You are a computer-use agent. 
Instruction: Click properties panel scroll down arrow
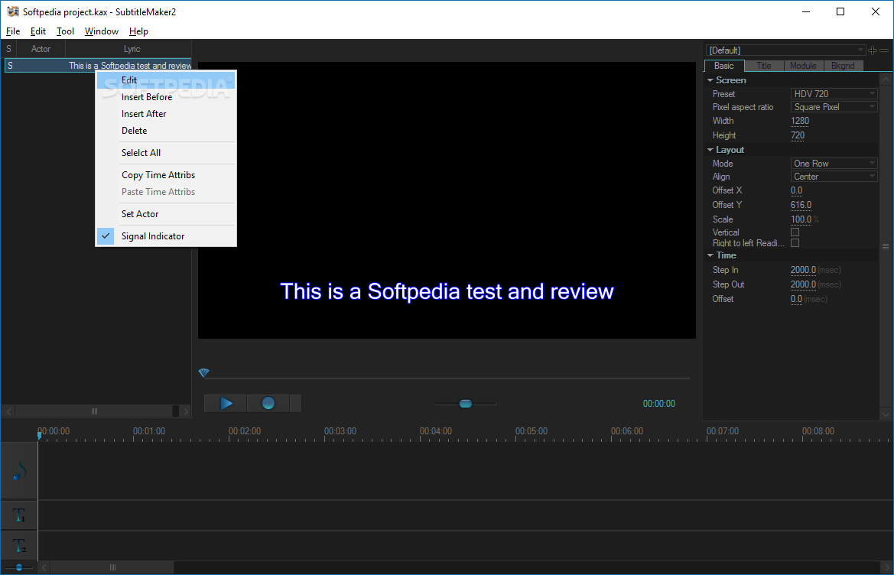(886, 414)
